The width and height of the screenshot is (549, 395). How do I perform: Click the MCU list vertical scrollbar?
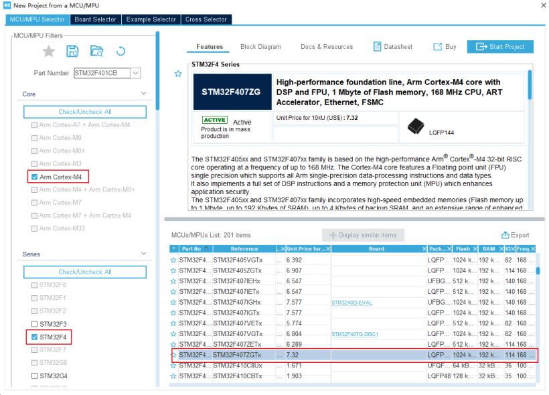(x=538, y=270)
